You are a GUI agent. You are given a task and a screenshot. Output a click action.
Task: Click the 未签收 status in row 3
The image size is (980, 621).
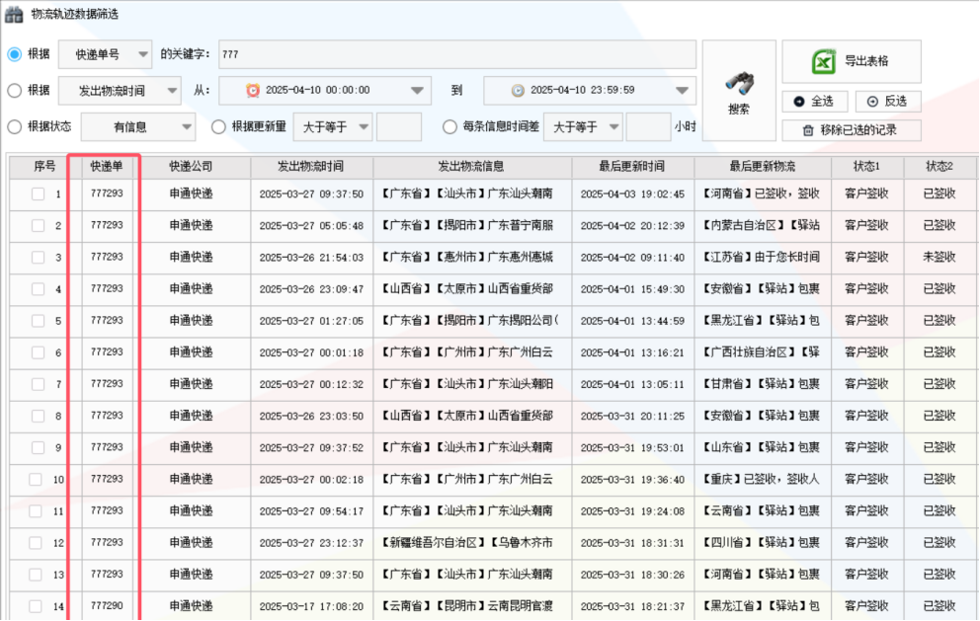point(939,257)
